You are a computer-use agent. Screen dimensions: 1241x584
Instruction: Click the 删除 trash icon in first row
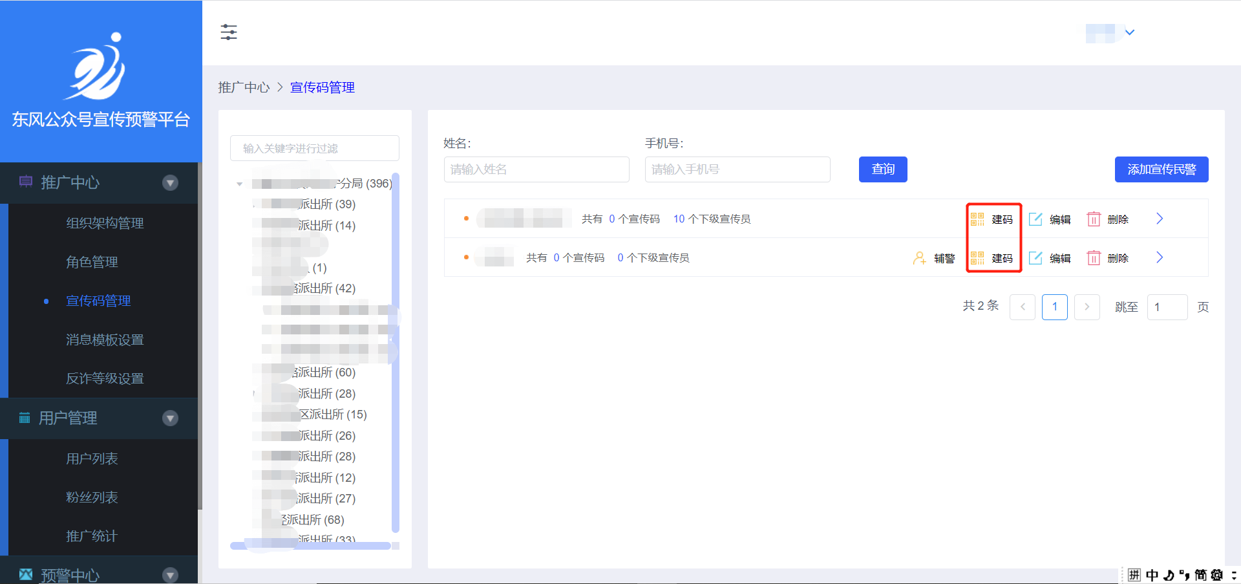[1094, 219]
